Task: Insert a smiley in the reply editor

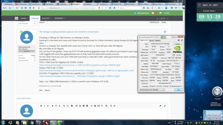Action: [x=91, y=106]
